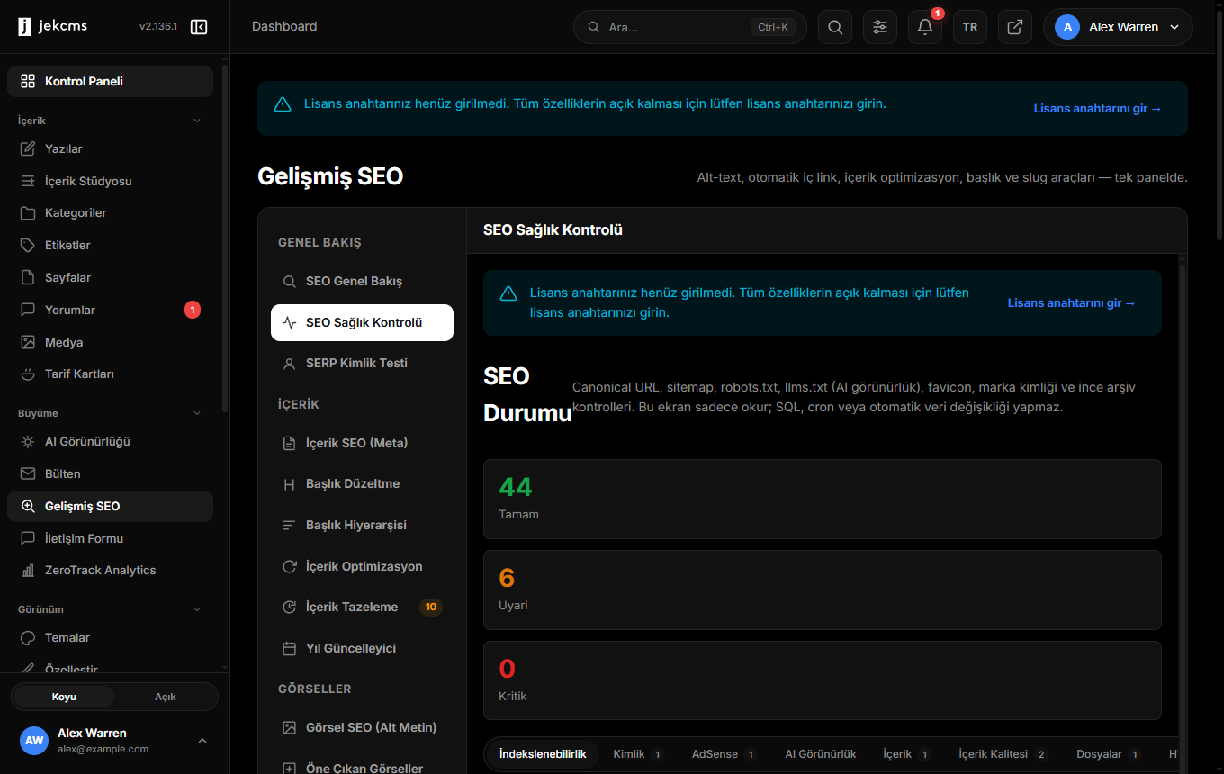Focus the Ara search field

click(x=690, y=27)
